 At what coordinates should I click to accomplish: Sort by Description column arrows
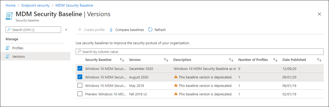(231, 60)
